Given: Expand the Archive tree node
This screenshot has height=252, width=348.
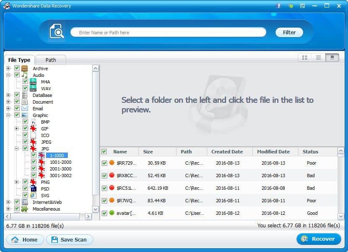Looking at the screenshot, I should (x=8, y=69).
